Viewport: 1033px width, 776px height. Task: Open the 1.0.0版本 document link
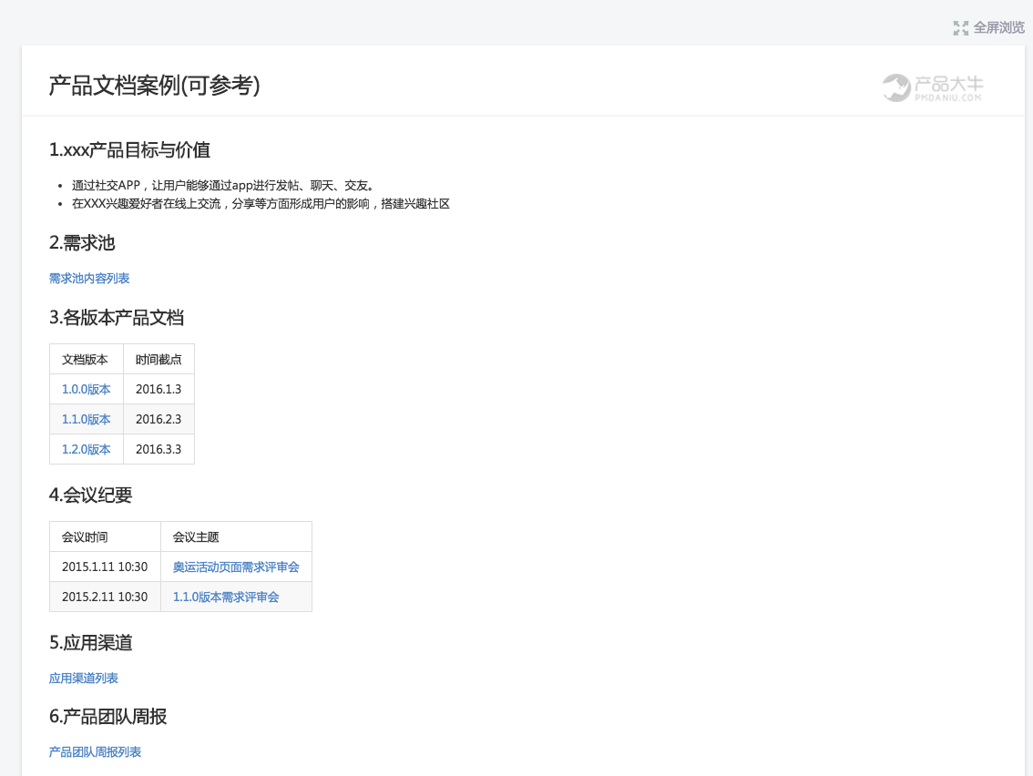(87, 389)
